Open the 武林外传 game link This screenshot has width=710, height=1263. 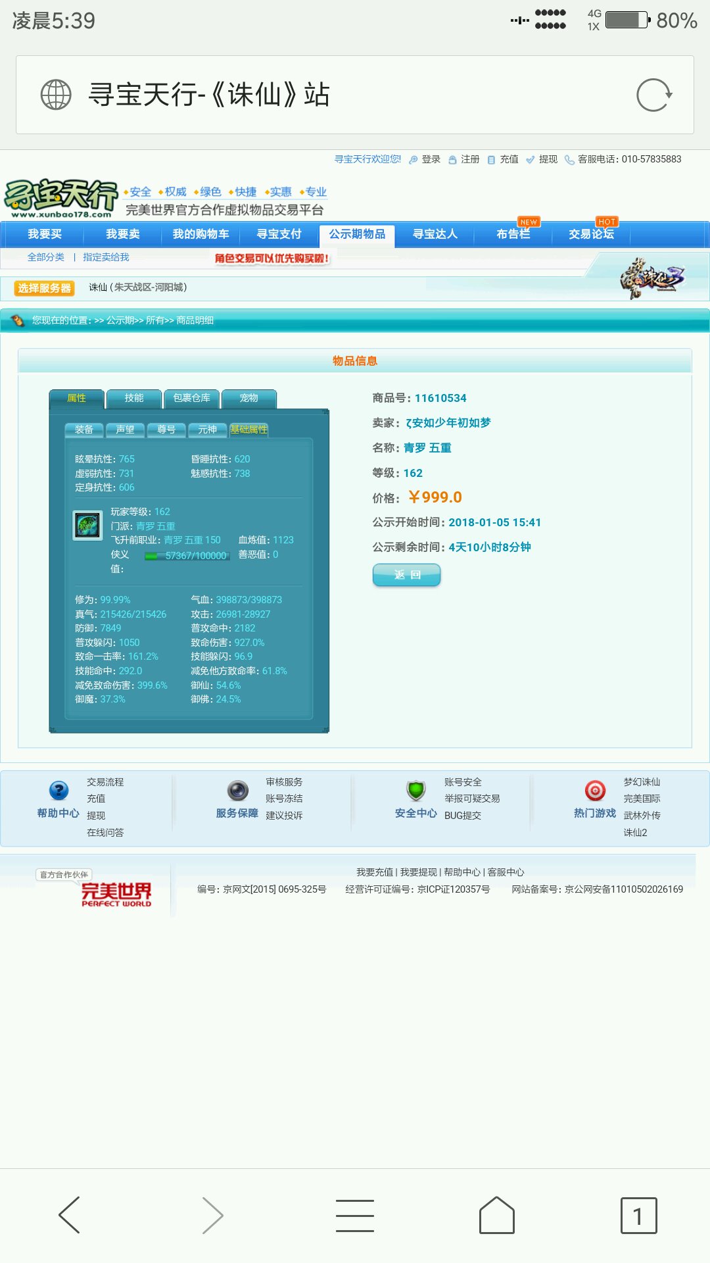(642, 816)
